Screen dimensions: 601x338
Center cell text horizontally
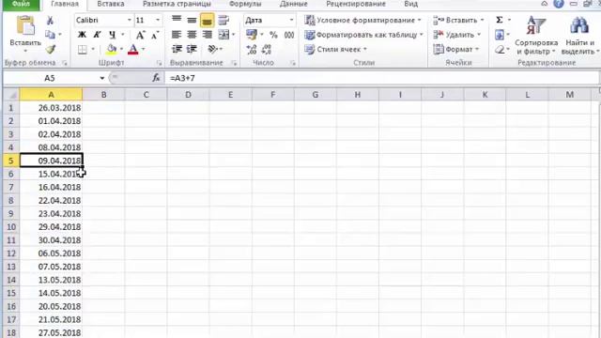(192, 35)
